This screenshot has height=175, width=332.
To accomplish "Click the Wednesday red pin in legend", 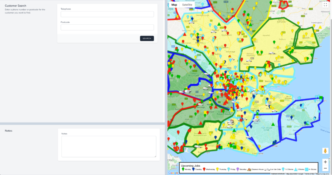I will tap(204, 169).
